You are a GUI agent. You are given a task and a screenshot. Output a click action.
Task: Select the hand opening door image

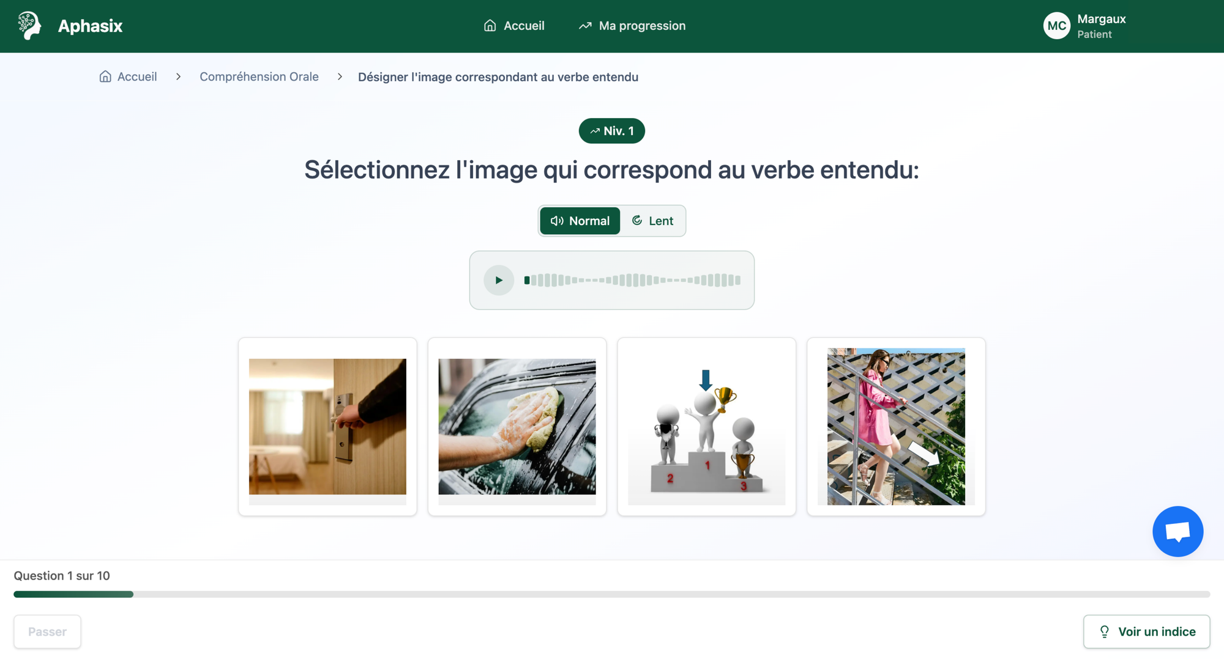[327, 427]
